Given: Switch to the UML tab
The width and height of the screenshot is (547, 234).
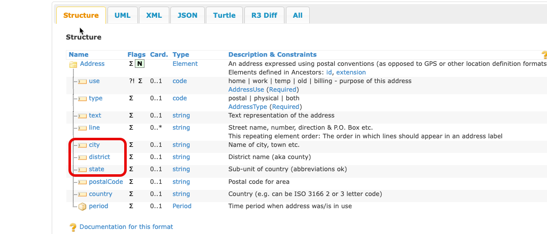Looking at the screenshot, I should click(x=122, y=15).
